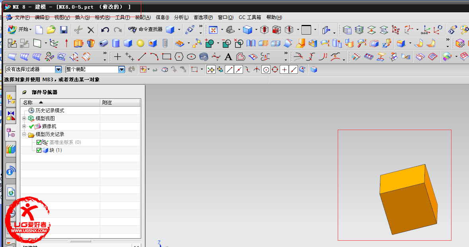
Task: Click the Fit view icon
Action: [x=213, y=30]
